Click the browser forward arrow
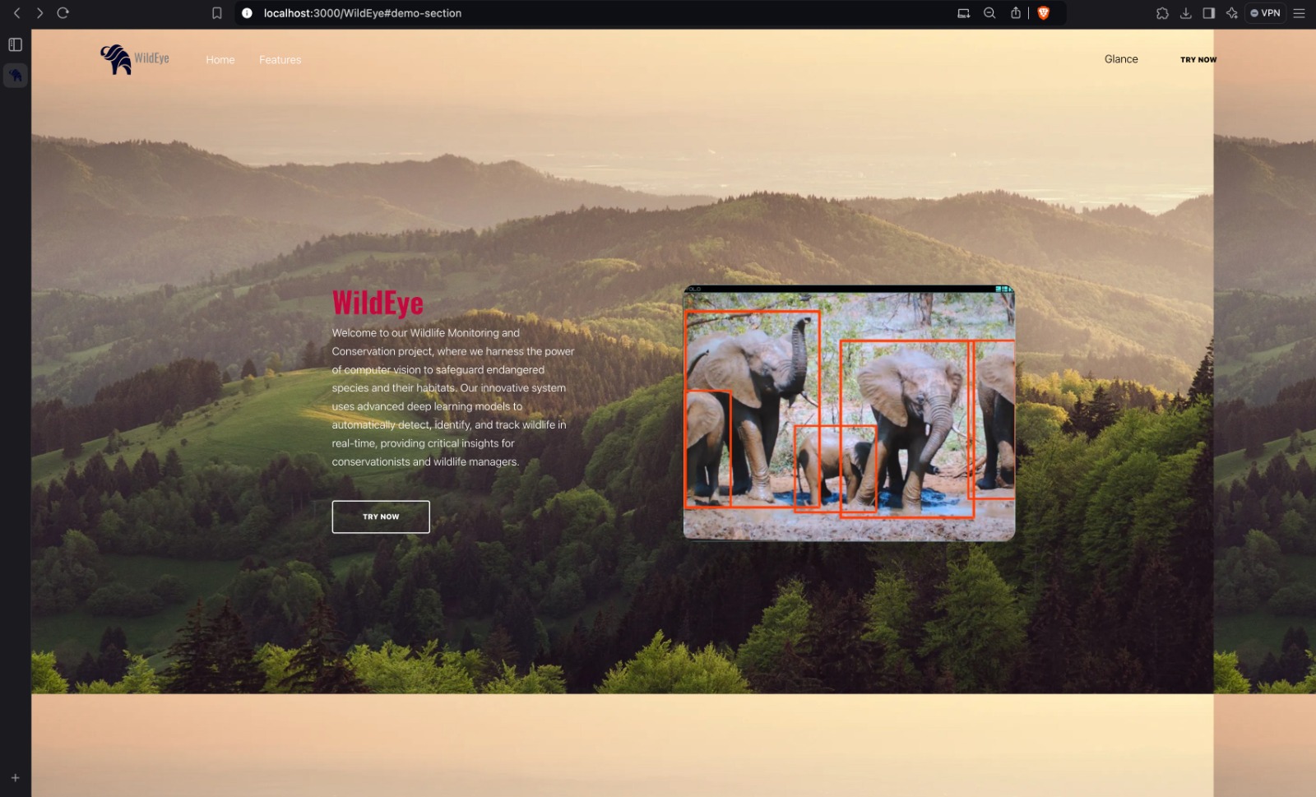Screen dimensions: 1316x797 39,13
